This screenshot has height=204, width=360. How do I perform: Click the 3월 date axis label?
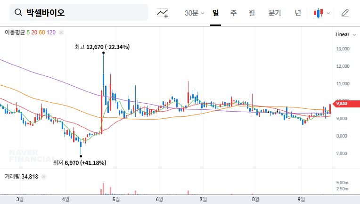pyautogui.click(x=20, y=199)
